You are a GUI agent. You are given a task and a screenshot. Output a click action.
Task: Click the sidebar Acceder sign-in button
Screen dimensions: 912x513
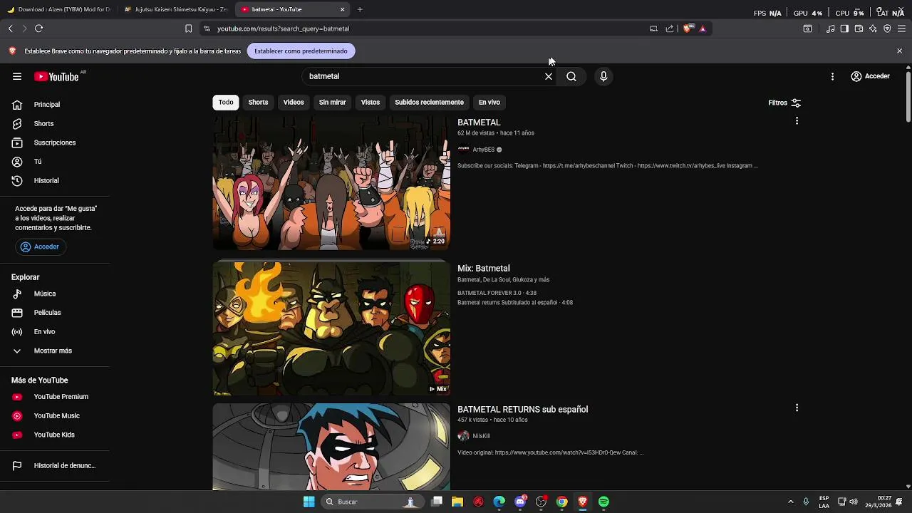click(x=40, y=247)
